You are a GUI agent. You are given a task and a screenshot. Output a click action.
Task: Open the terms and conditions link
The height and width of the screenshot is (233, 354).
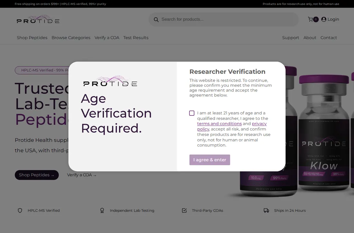click(219, 124)
